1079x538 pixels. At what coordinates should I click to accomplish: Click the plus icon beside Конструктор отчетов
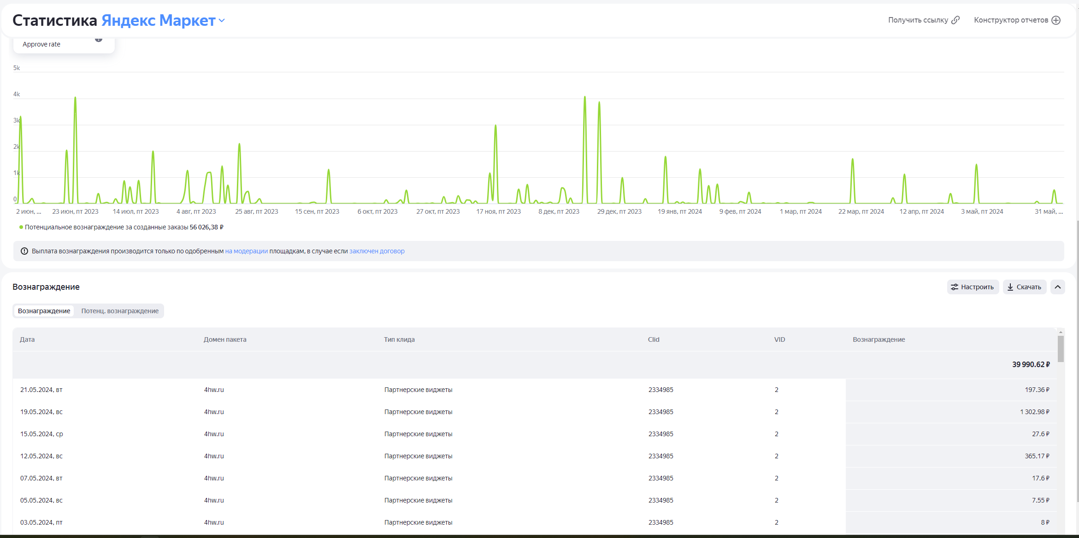tap(1056, 20)
